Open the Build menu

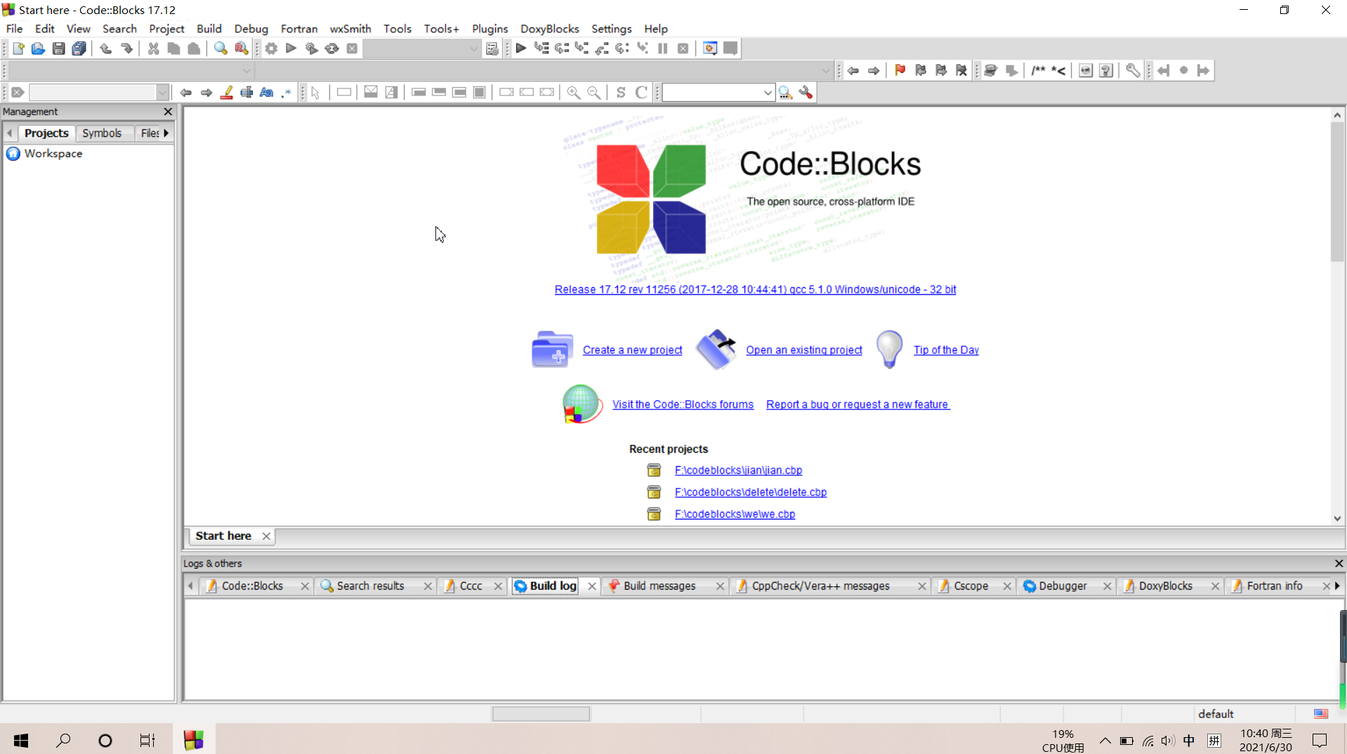tap(209, 29)
